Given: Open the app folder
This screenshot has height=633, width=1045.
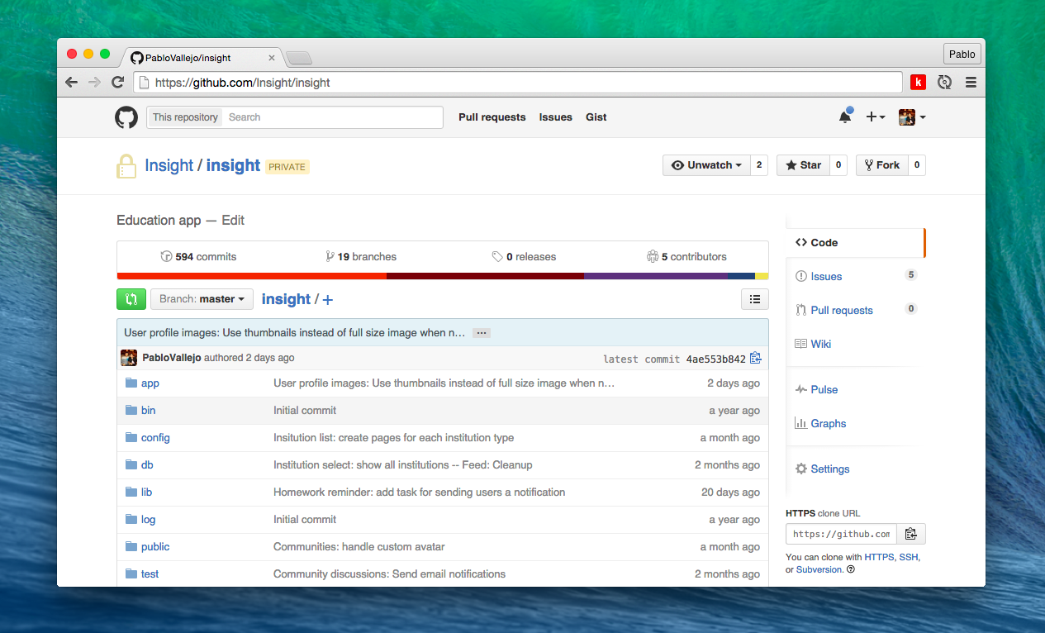Looking at the screenshot, I should pos(150,383).
